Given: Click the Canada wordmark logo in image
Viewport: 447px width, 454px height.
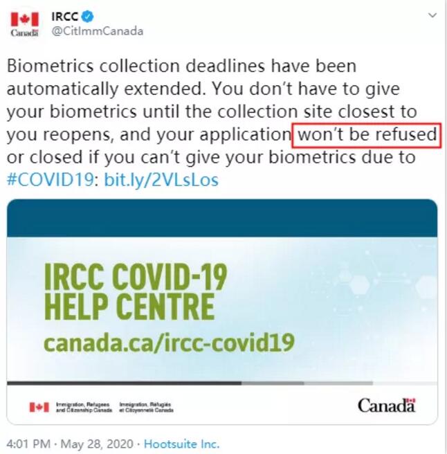Looking at the screenshot, I should click(387, 406).
